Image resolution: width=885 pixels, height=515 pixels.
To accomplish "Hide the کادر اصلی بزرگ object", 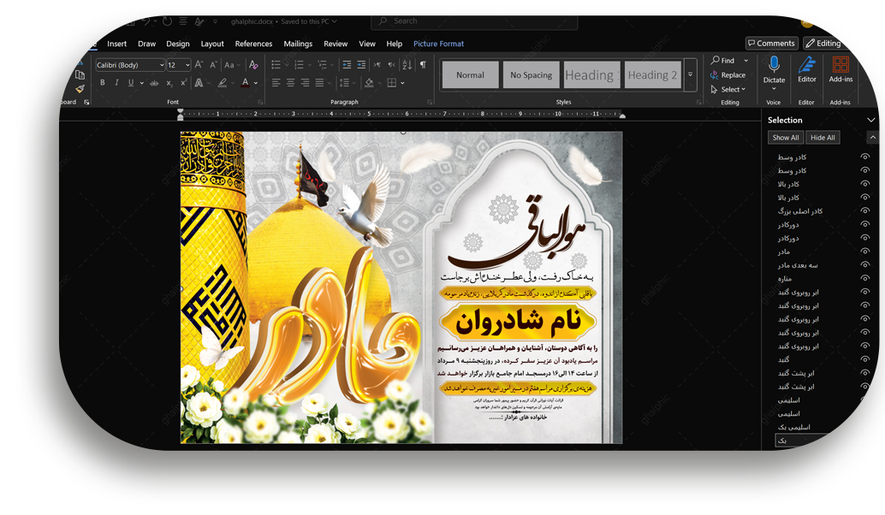I will [864, 211].
